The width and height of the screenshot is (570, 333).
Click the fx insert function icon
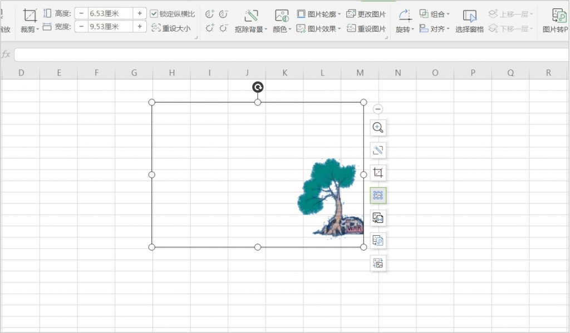click(x=6, y=54)
